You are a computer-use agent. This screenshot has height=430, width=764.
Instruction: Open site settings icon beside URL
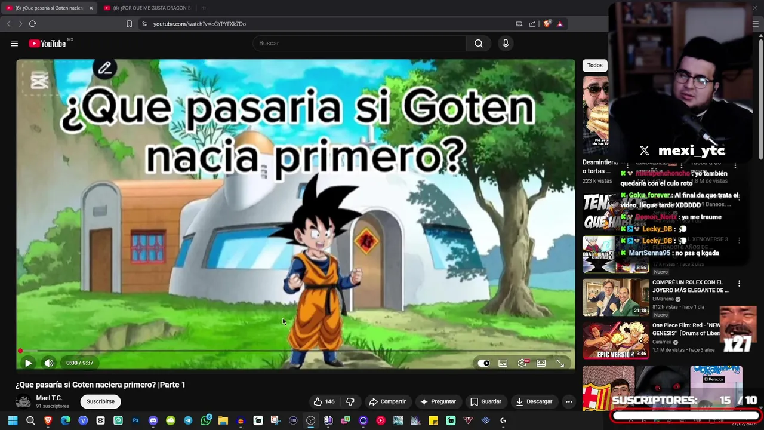[144, 24]
